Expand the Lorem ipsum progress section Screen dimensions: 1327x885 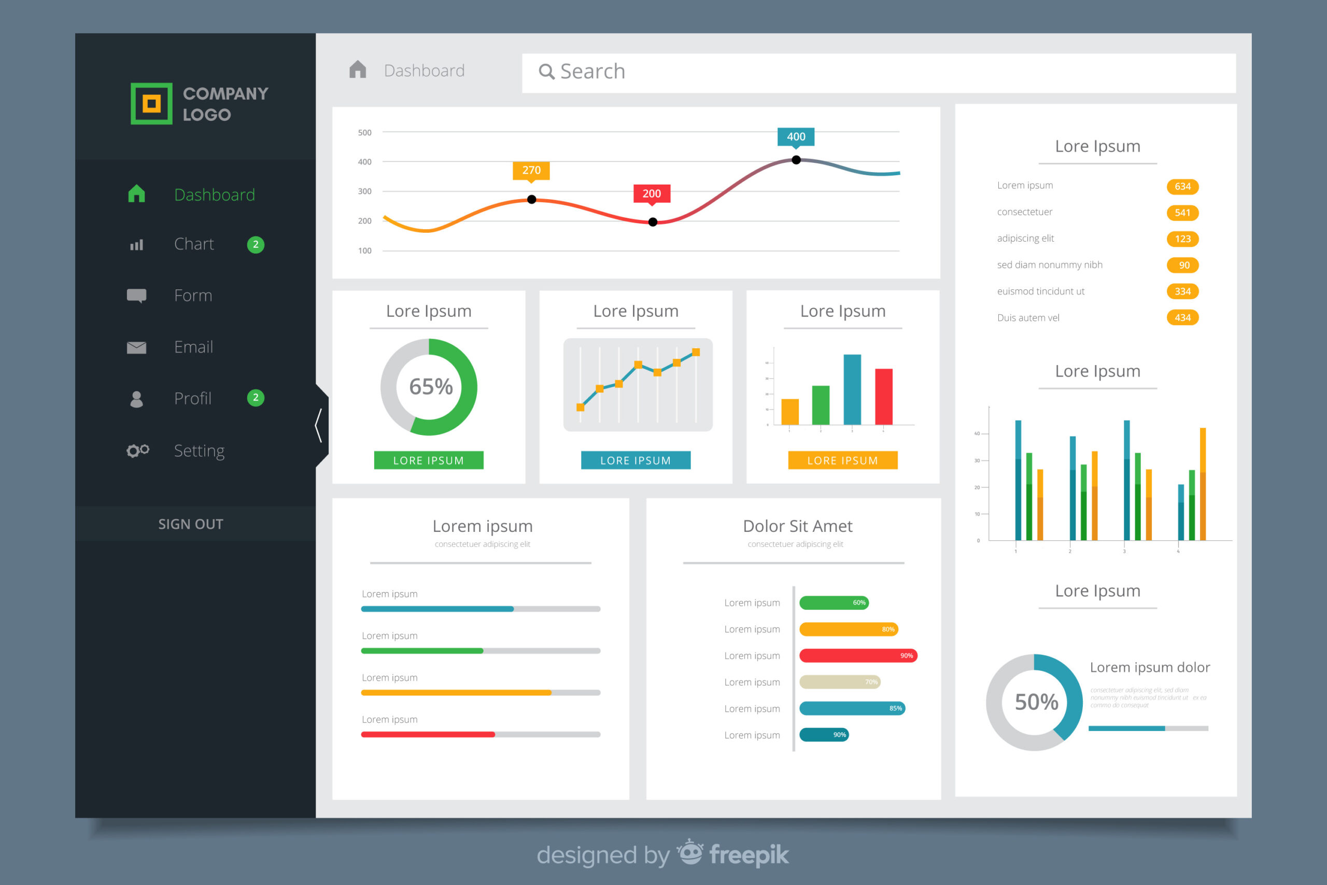click(x=485, y=526)
